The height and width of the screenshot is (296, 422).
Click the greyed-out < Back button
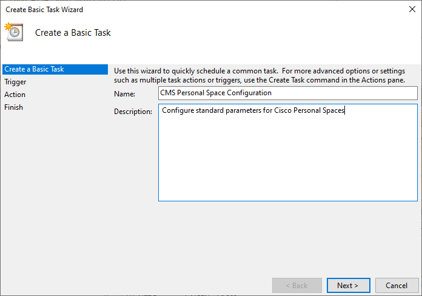(297, 286)
